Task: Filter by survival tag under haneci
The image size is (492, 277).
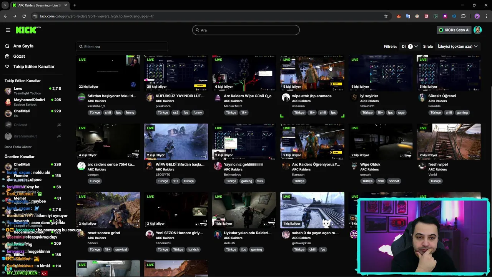Action: [x=121, y=250]
